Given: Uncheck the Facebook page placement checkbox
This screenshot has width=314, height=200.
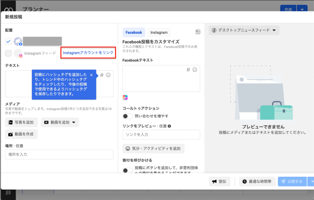Looking at the screenshot, I should (x=8, y=41).
